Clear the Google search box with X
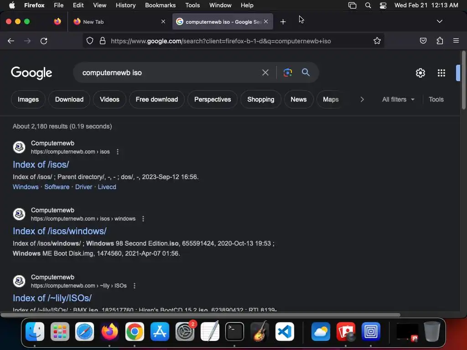The image size is (467, 350). tap(265, 72)
